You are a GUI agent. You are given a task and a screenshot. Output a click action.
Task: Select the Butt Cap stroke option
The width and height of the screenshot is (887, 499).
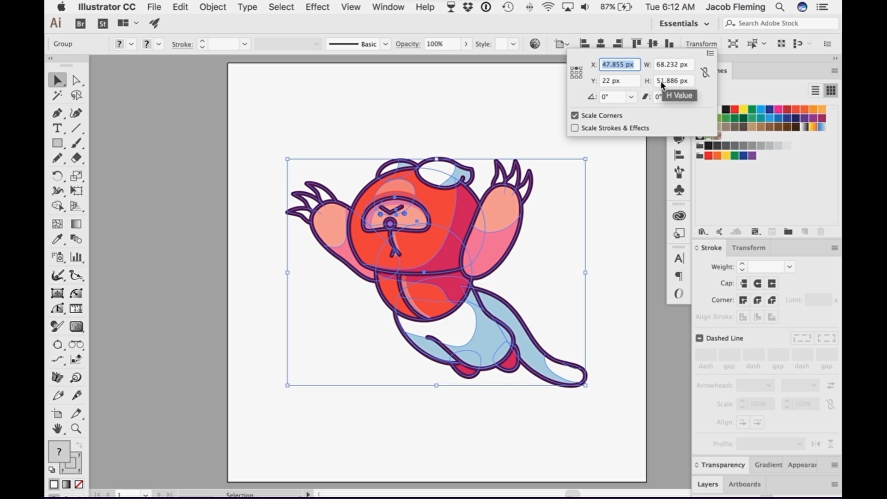[743, 284]
